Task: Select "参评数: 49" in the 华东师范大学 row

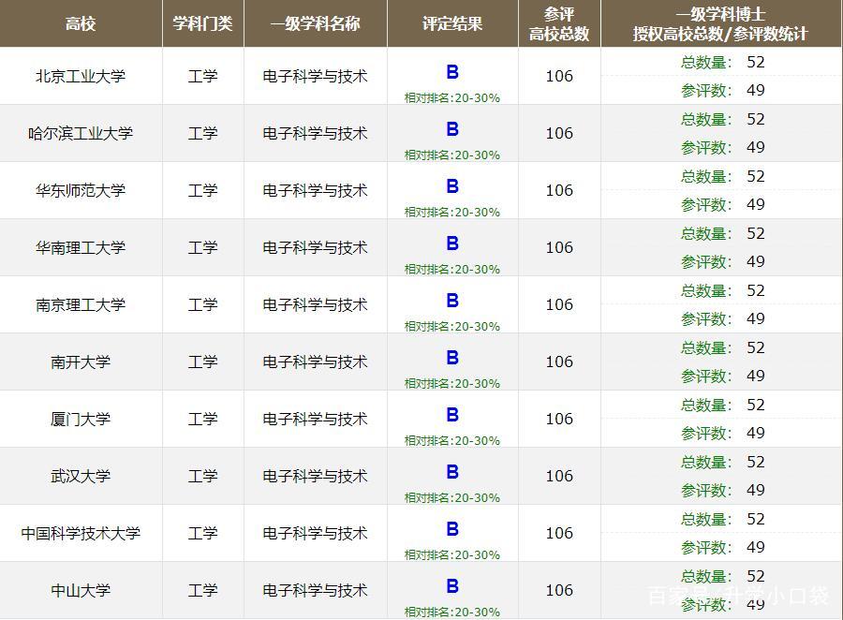Action: (x=722, y=204)
